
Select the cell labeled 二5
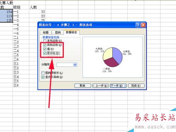21,55
